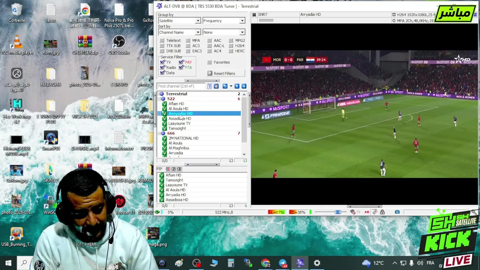480x270 pixels.
Task: Open Google Chrome from the taskbar
Action: pos(265,263)
